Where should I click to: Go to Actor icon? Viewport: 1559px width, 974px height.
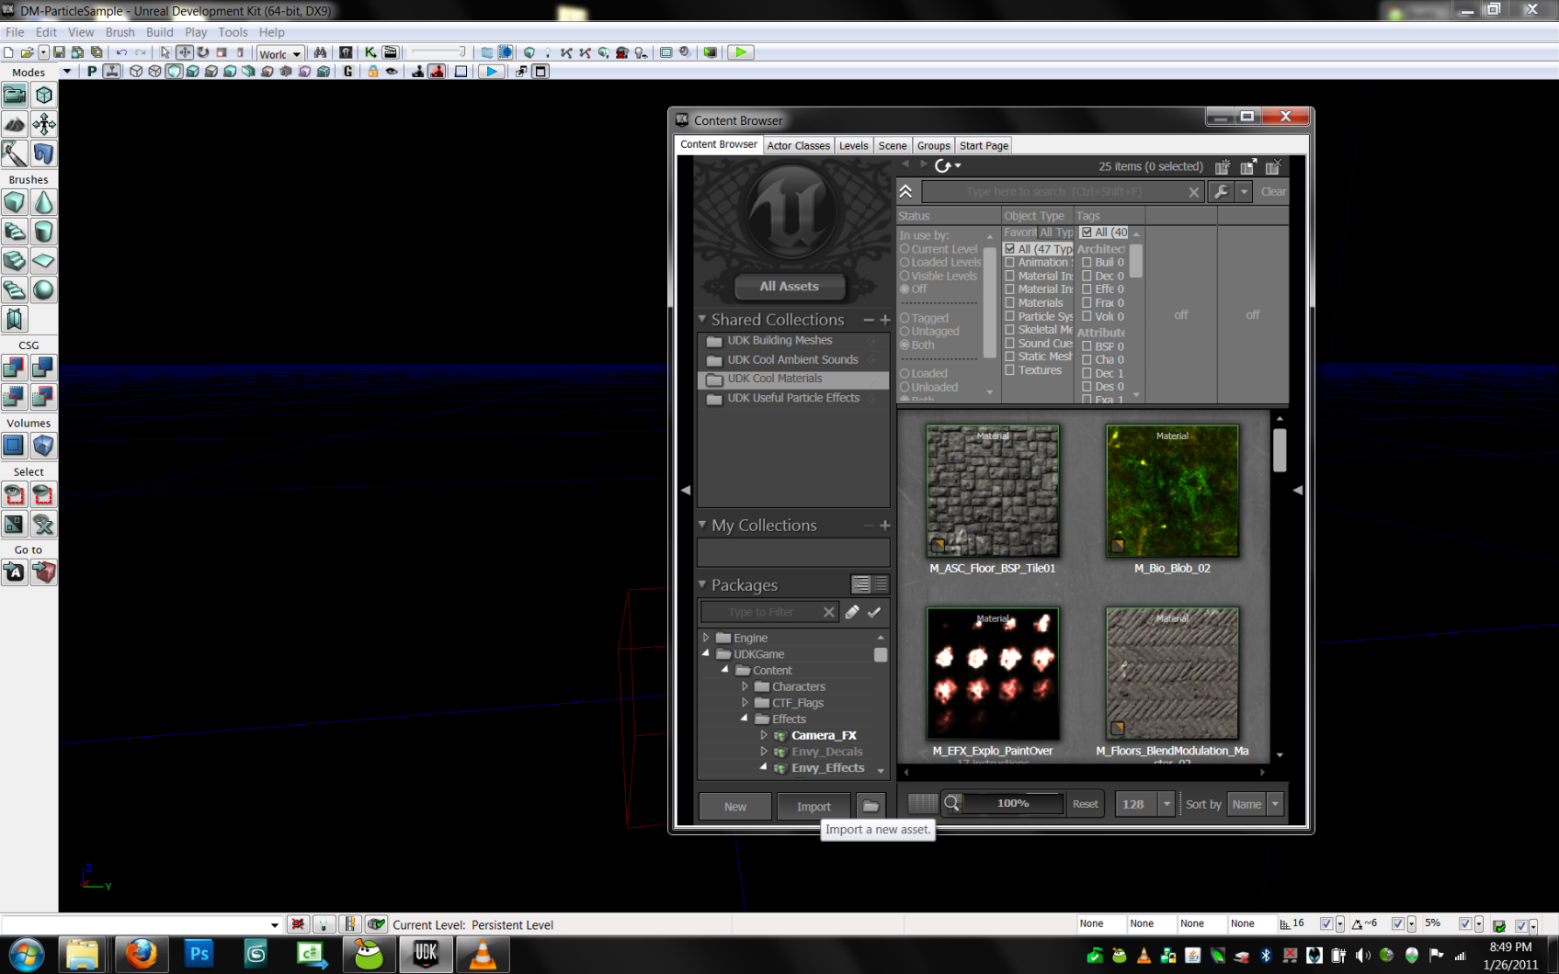15,572
